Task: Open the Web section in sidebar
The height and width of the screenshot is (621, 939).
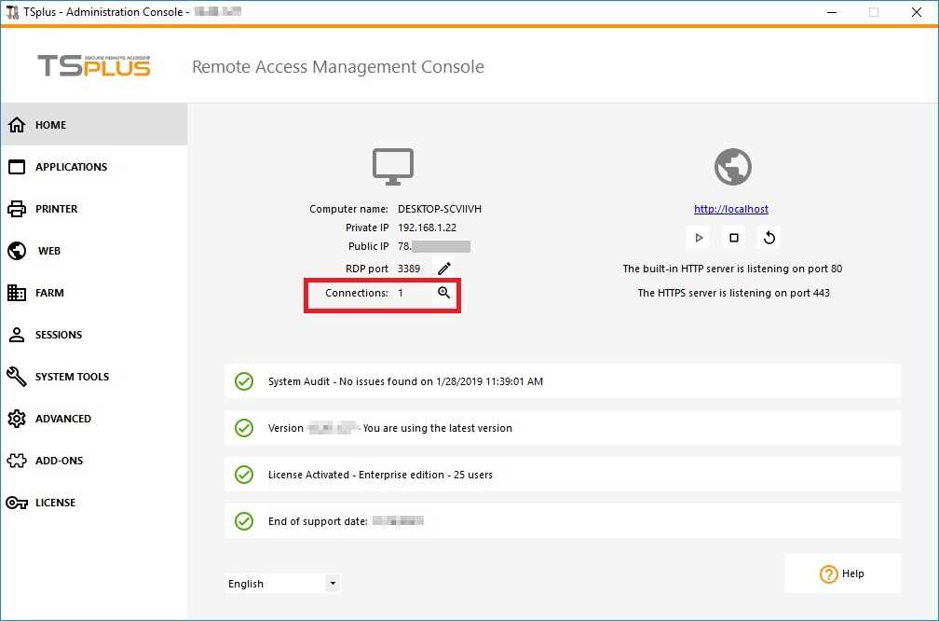Action: [x=48, y=251]
